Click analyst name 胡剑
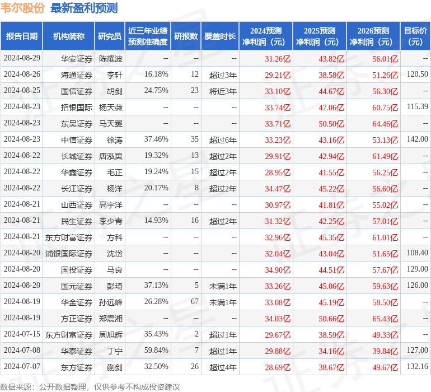The height and width of the screenshot is (392, 431). (115, 91)
